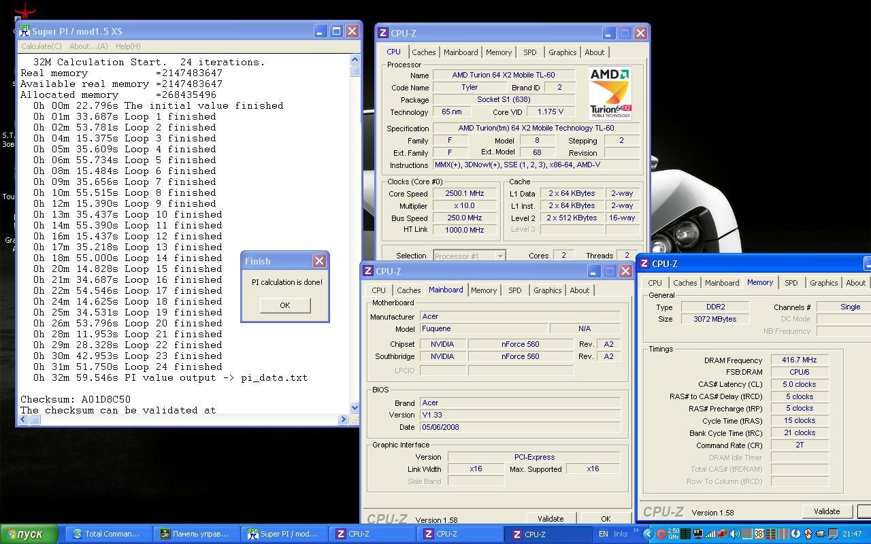Click the Checksum: A01D8C50 line
This screenshot has width=871, height=544.
tap(76, 399)
